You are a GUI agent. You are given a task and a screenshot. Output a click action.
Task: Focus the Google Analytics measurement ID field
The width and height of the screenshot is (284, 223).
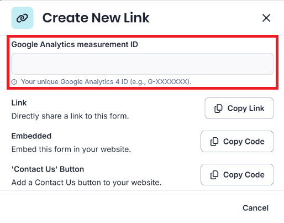point(143,64)
